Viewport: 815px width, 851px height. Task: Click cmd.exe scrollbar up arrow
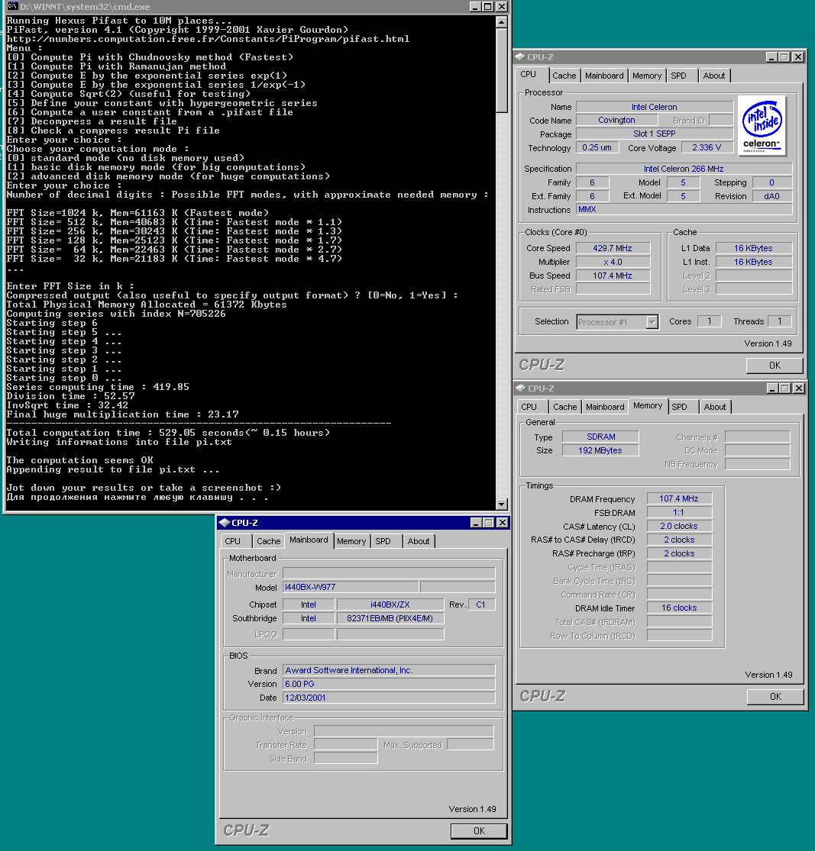[x=502, y=22]
